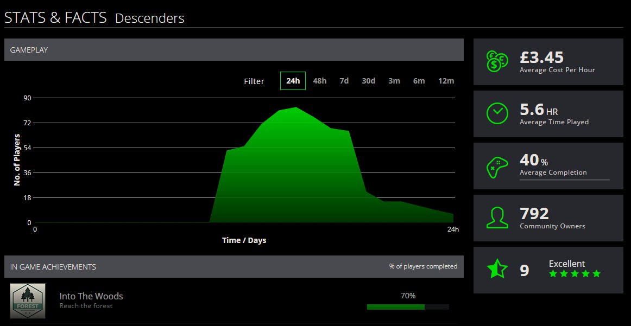
Task: Click the half-filled rating star icon
Action: pyautogui.click(x=497, y=270)
